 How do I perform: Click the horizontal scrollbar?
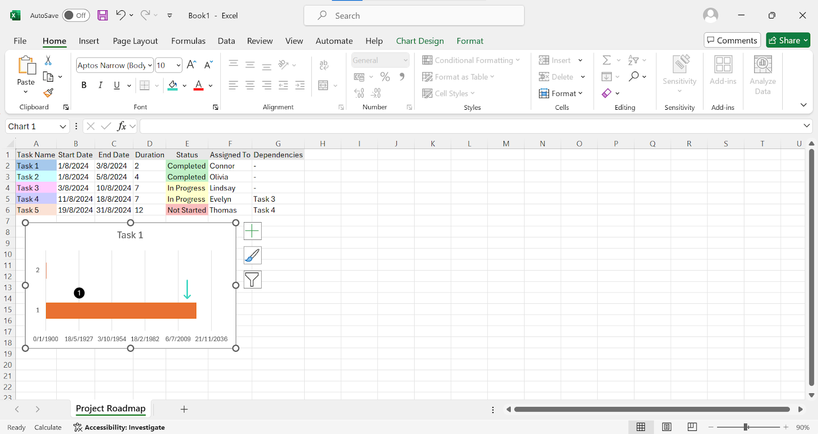(652, 409)
